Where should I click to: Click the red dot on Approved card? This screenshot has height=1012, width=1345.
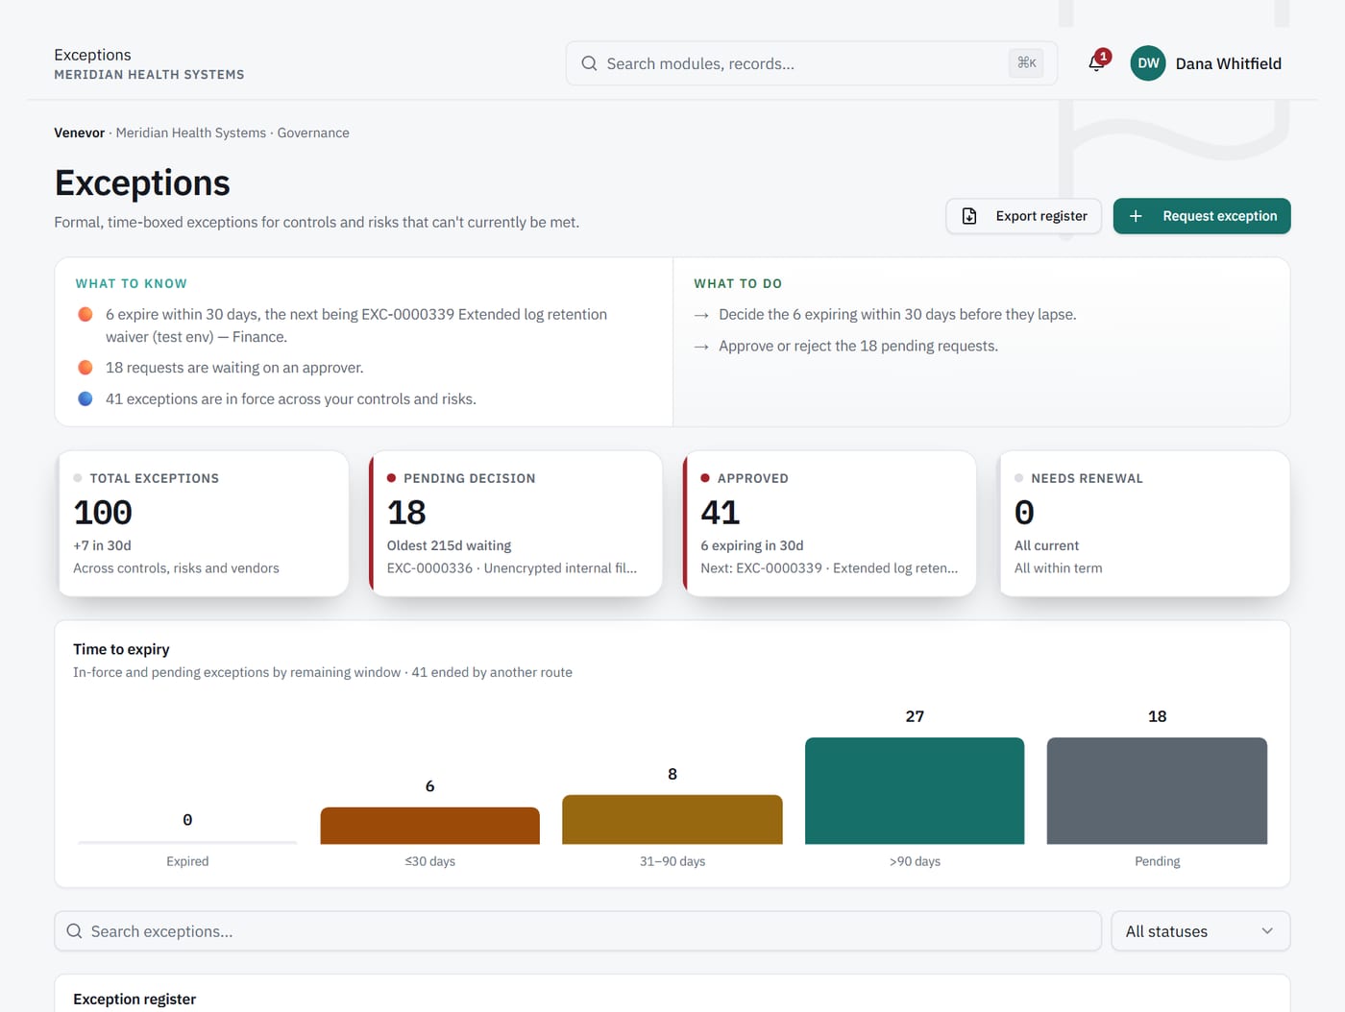705,477
